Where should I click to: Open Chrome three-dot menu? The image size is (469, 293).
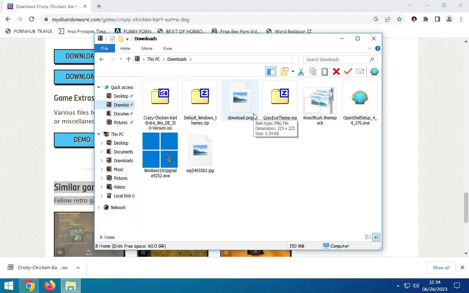pos(461,19)
